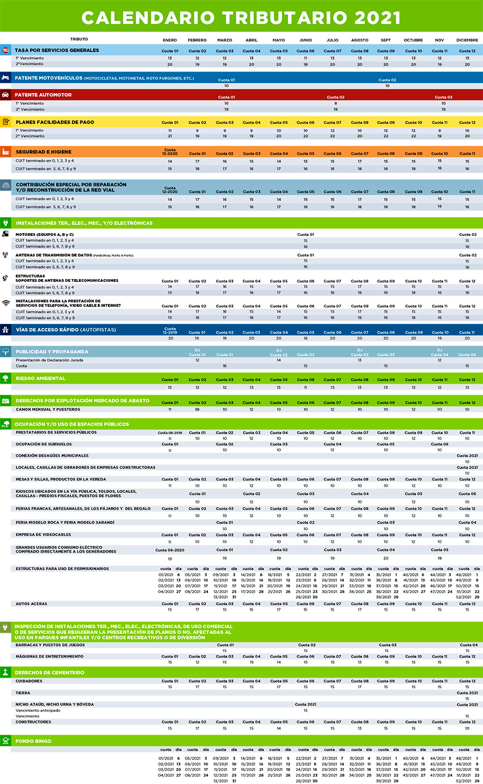This screenshot has height=784, width=483.
Task: Click the notepad pencil icon for Planes Facilidades de Pago
Action: (x=5, y=122)
